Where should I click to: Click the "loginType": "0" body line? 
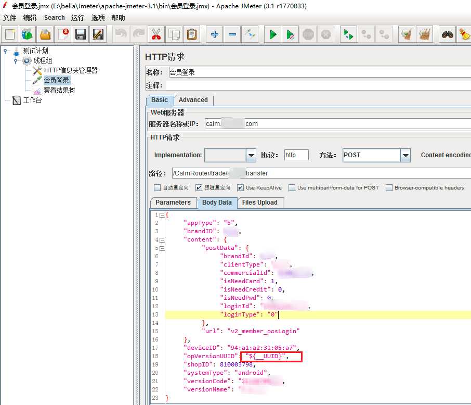(248, 315)
